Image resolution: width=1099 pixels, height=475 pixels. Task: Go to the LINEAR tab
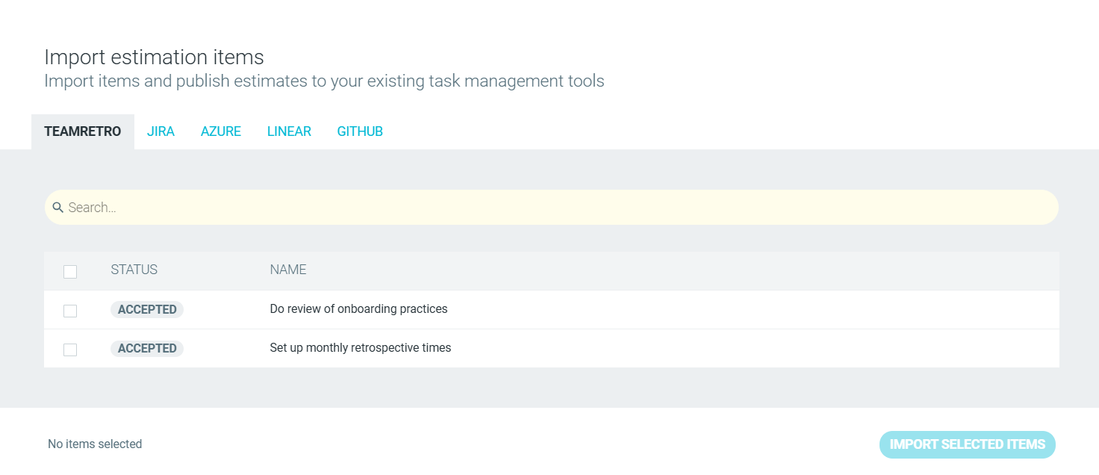click(x=289, y=131)
